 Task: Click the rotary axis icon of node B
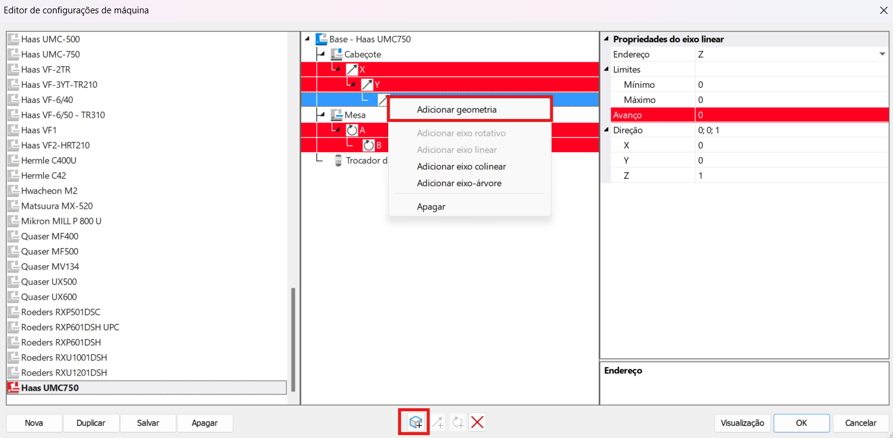[368, 146]
